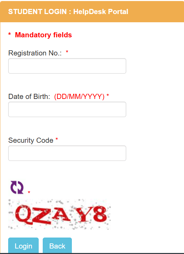The width and height of the screenshot is (184, 254).
Task: Refresh the captcha with the purple arrows icon
Action: [x=17, y=187]
